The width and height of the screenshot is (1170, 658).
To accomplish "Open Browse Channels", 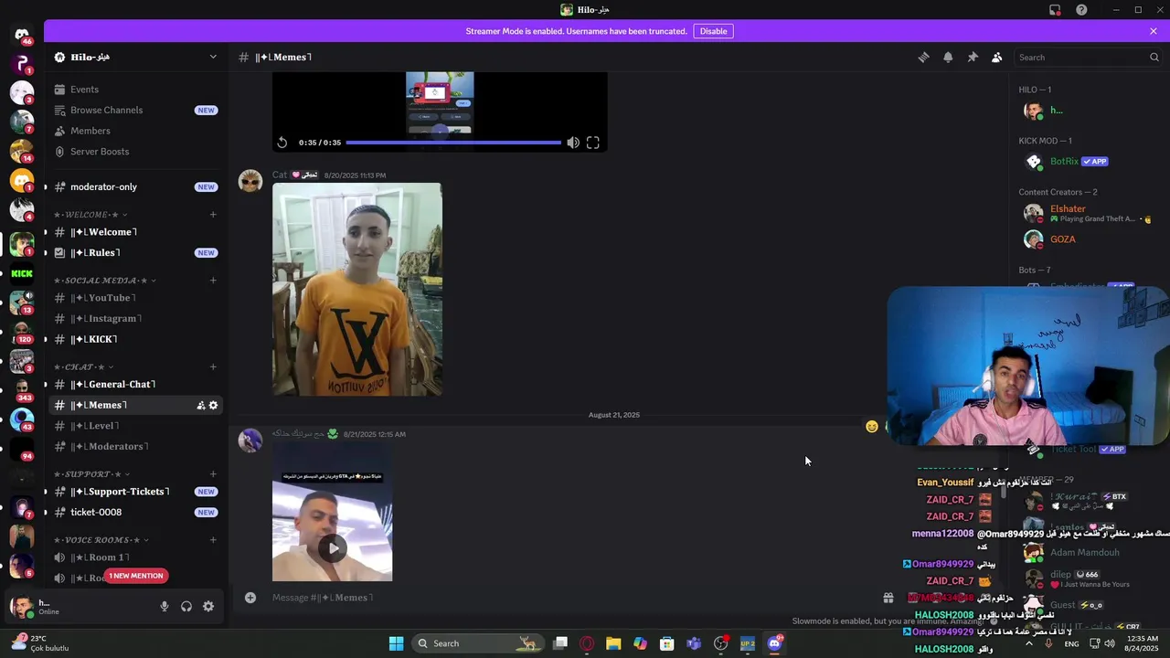I will pos(135,111).
